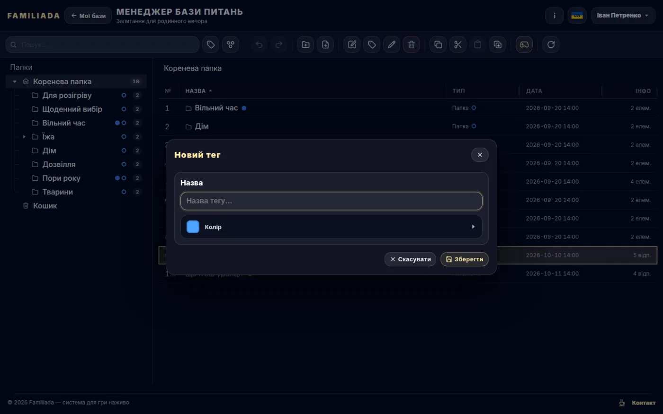Expand the Їжа folder in tree
Image resolution: width=663 pixels, height=414 pixels.
coord(24,137)
